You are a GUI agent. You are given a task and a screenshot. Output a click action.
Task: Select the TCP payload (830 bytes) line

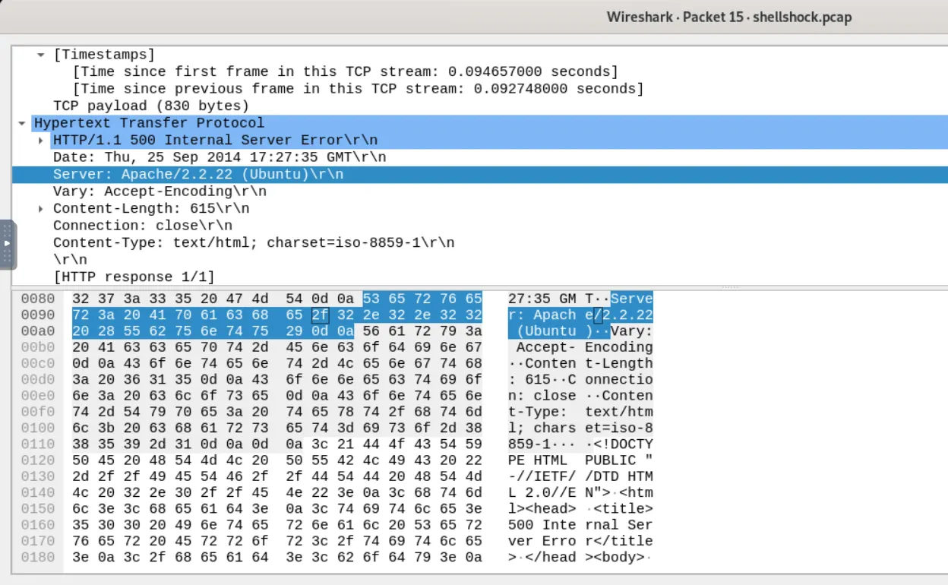click(x=150, y=106)
